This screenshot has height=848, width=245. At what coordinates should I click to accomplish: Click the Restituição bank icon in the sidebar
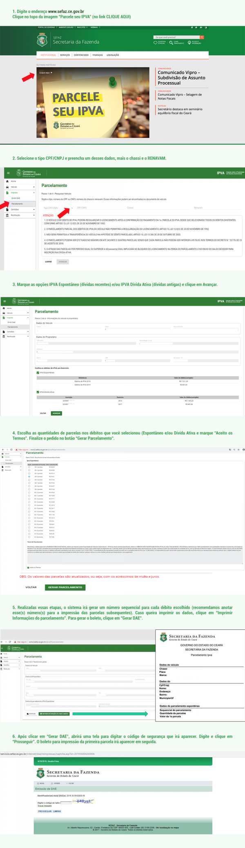click(7, 215)
